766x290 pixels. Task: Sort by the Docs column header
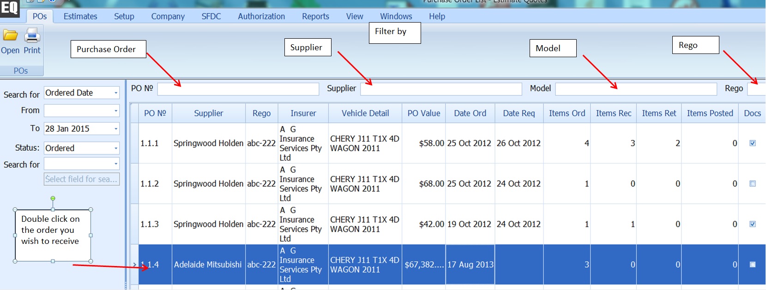click(753, 113)
